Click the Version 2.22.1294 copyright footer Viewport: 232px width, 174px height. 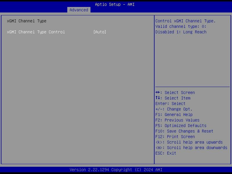(116, 170)
